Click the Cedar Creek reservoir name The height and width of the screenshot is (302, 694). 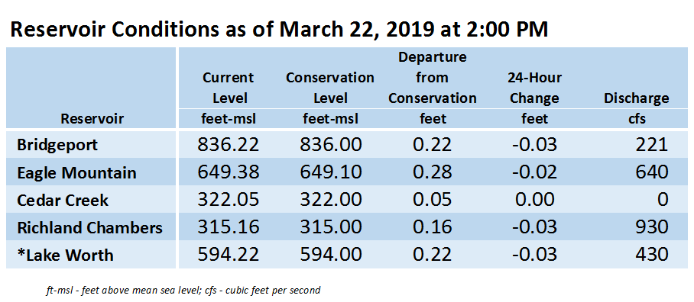63,200
